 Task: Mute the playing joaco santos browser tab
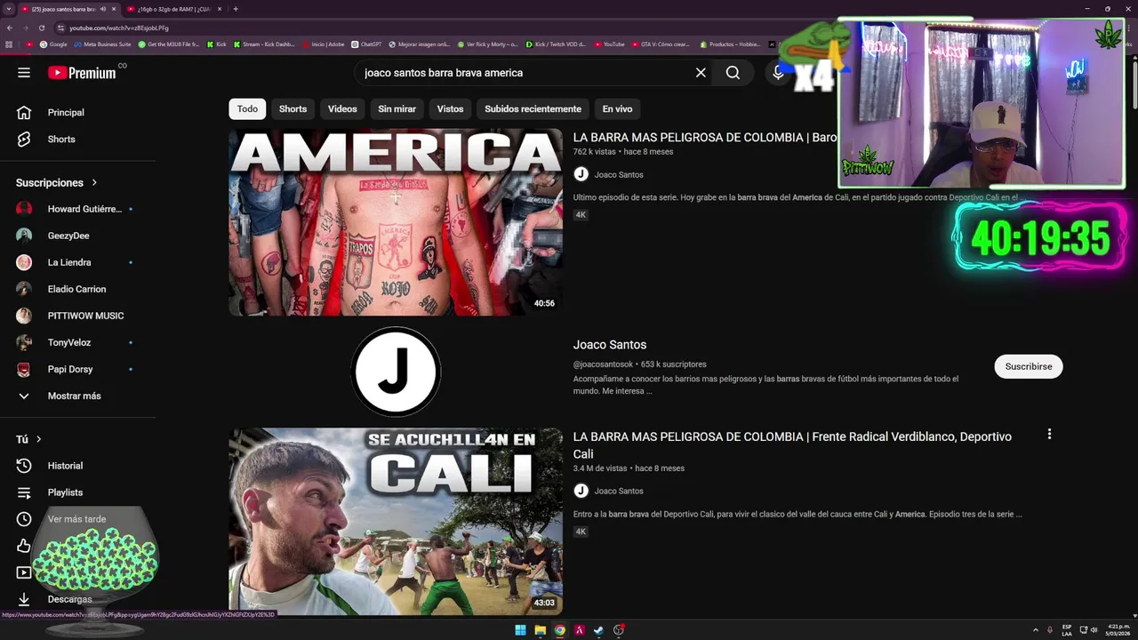tap(103, 9)
